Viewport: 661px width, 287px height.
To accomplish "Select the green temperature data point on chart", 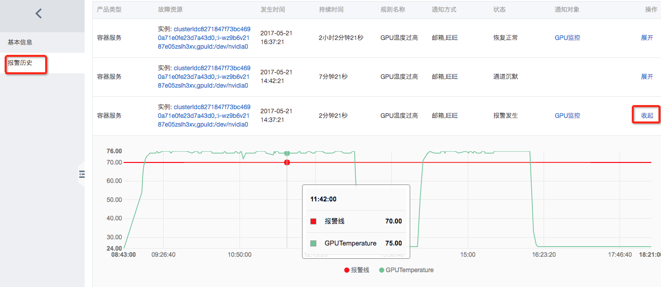I will pyautogui.click(x=287, y=153).
